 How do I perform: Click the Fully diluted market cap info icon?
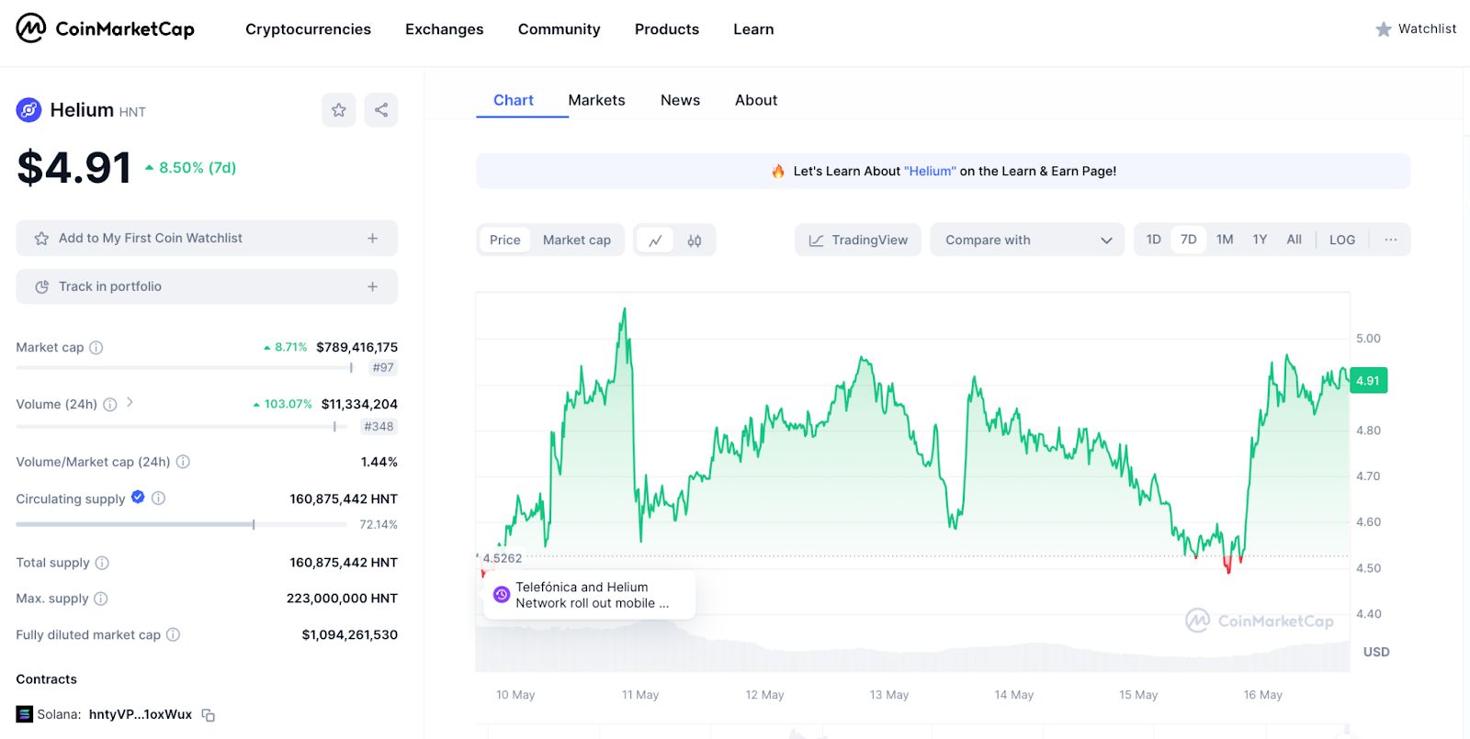coord(173,634)
